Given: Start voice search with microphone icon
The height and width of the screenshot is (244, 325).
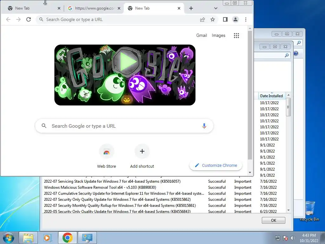Looking at the screenshot, I should (x=204, y=126).
